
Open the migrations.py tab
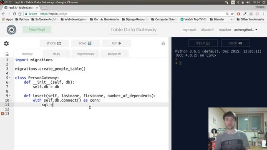(x=86, y=54)
